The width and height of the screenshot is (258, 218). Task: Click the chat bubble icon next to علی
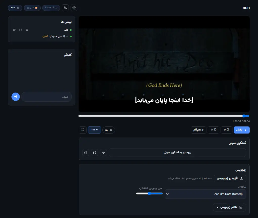tap(20, 30)
